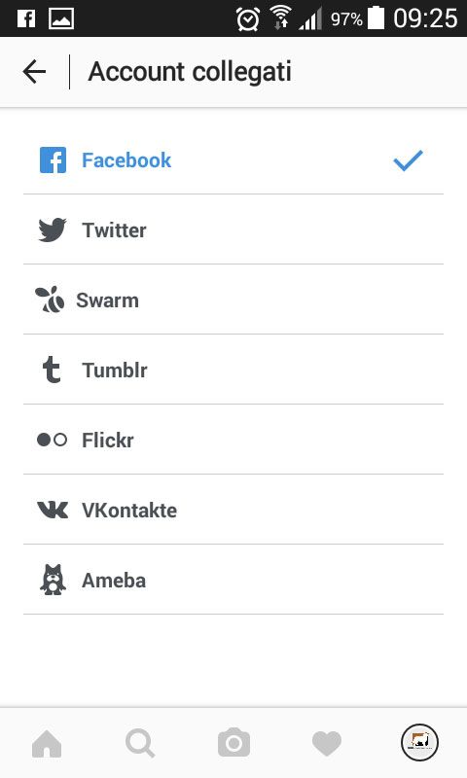The height and width of the screenshot is (778, 467).
Task: Tap the Facebook logo icon
Action: coord(53,159)
